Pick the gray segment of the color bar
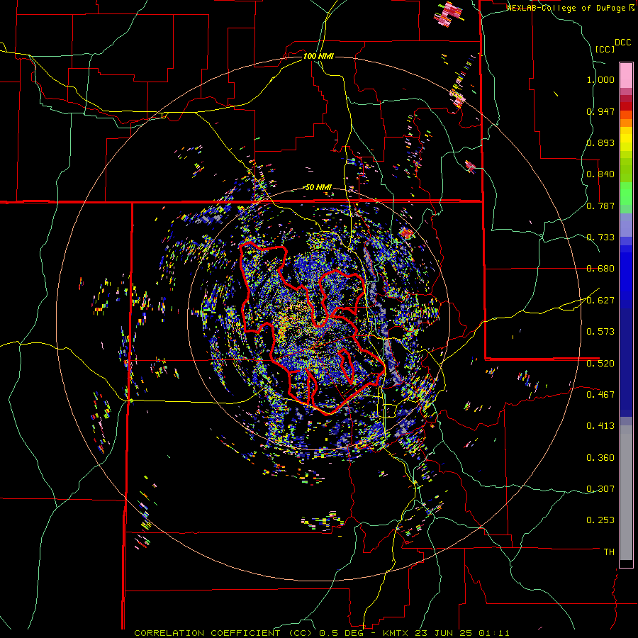 tap(626, 493)
